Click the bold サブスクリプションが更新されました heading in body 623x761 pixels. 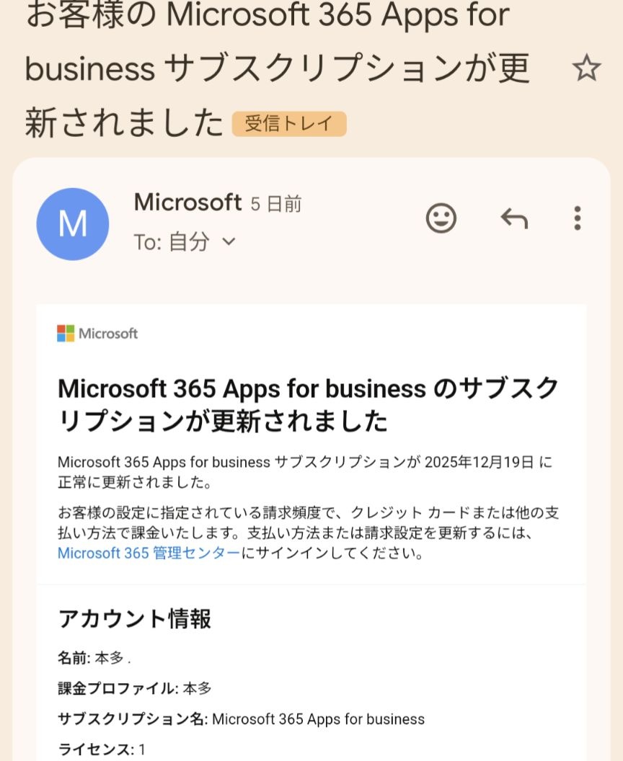click(x=308, y=404)
